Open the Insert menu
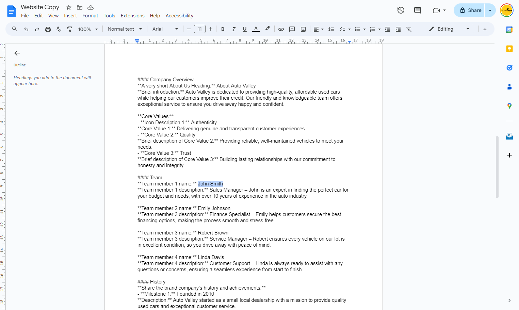Image resolution: width=519 pixels, height=310 pixels. (70, 16)
